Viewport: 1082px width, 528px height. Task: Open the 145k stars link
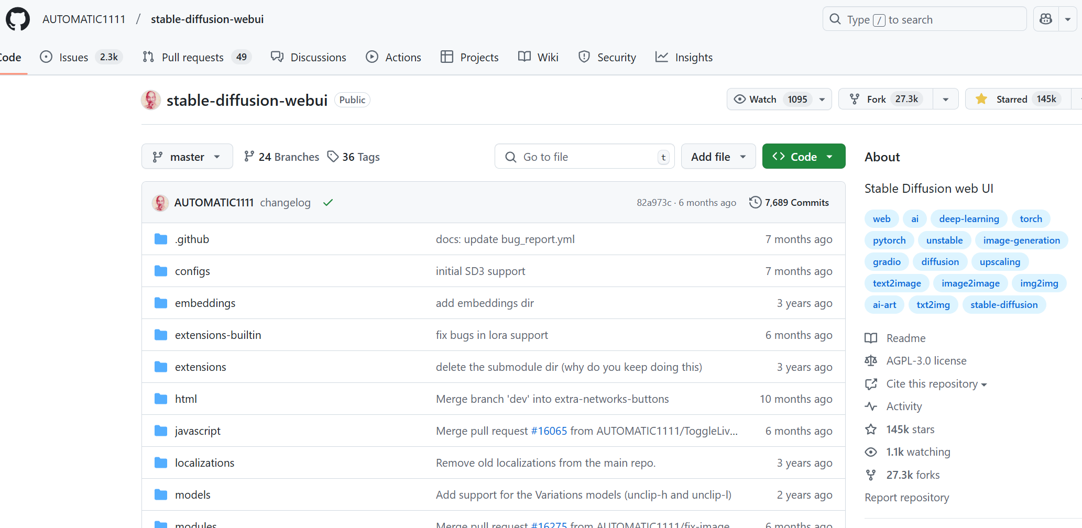(x=900, y=430)
